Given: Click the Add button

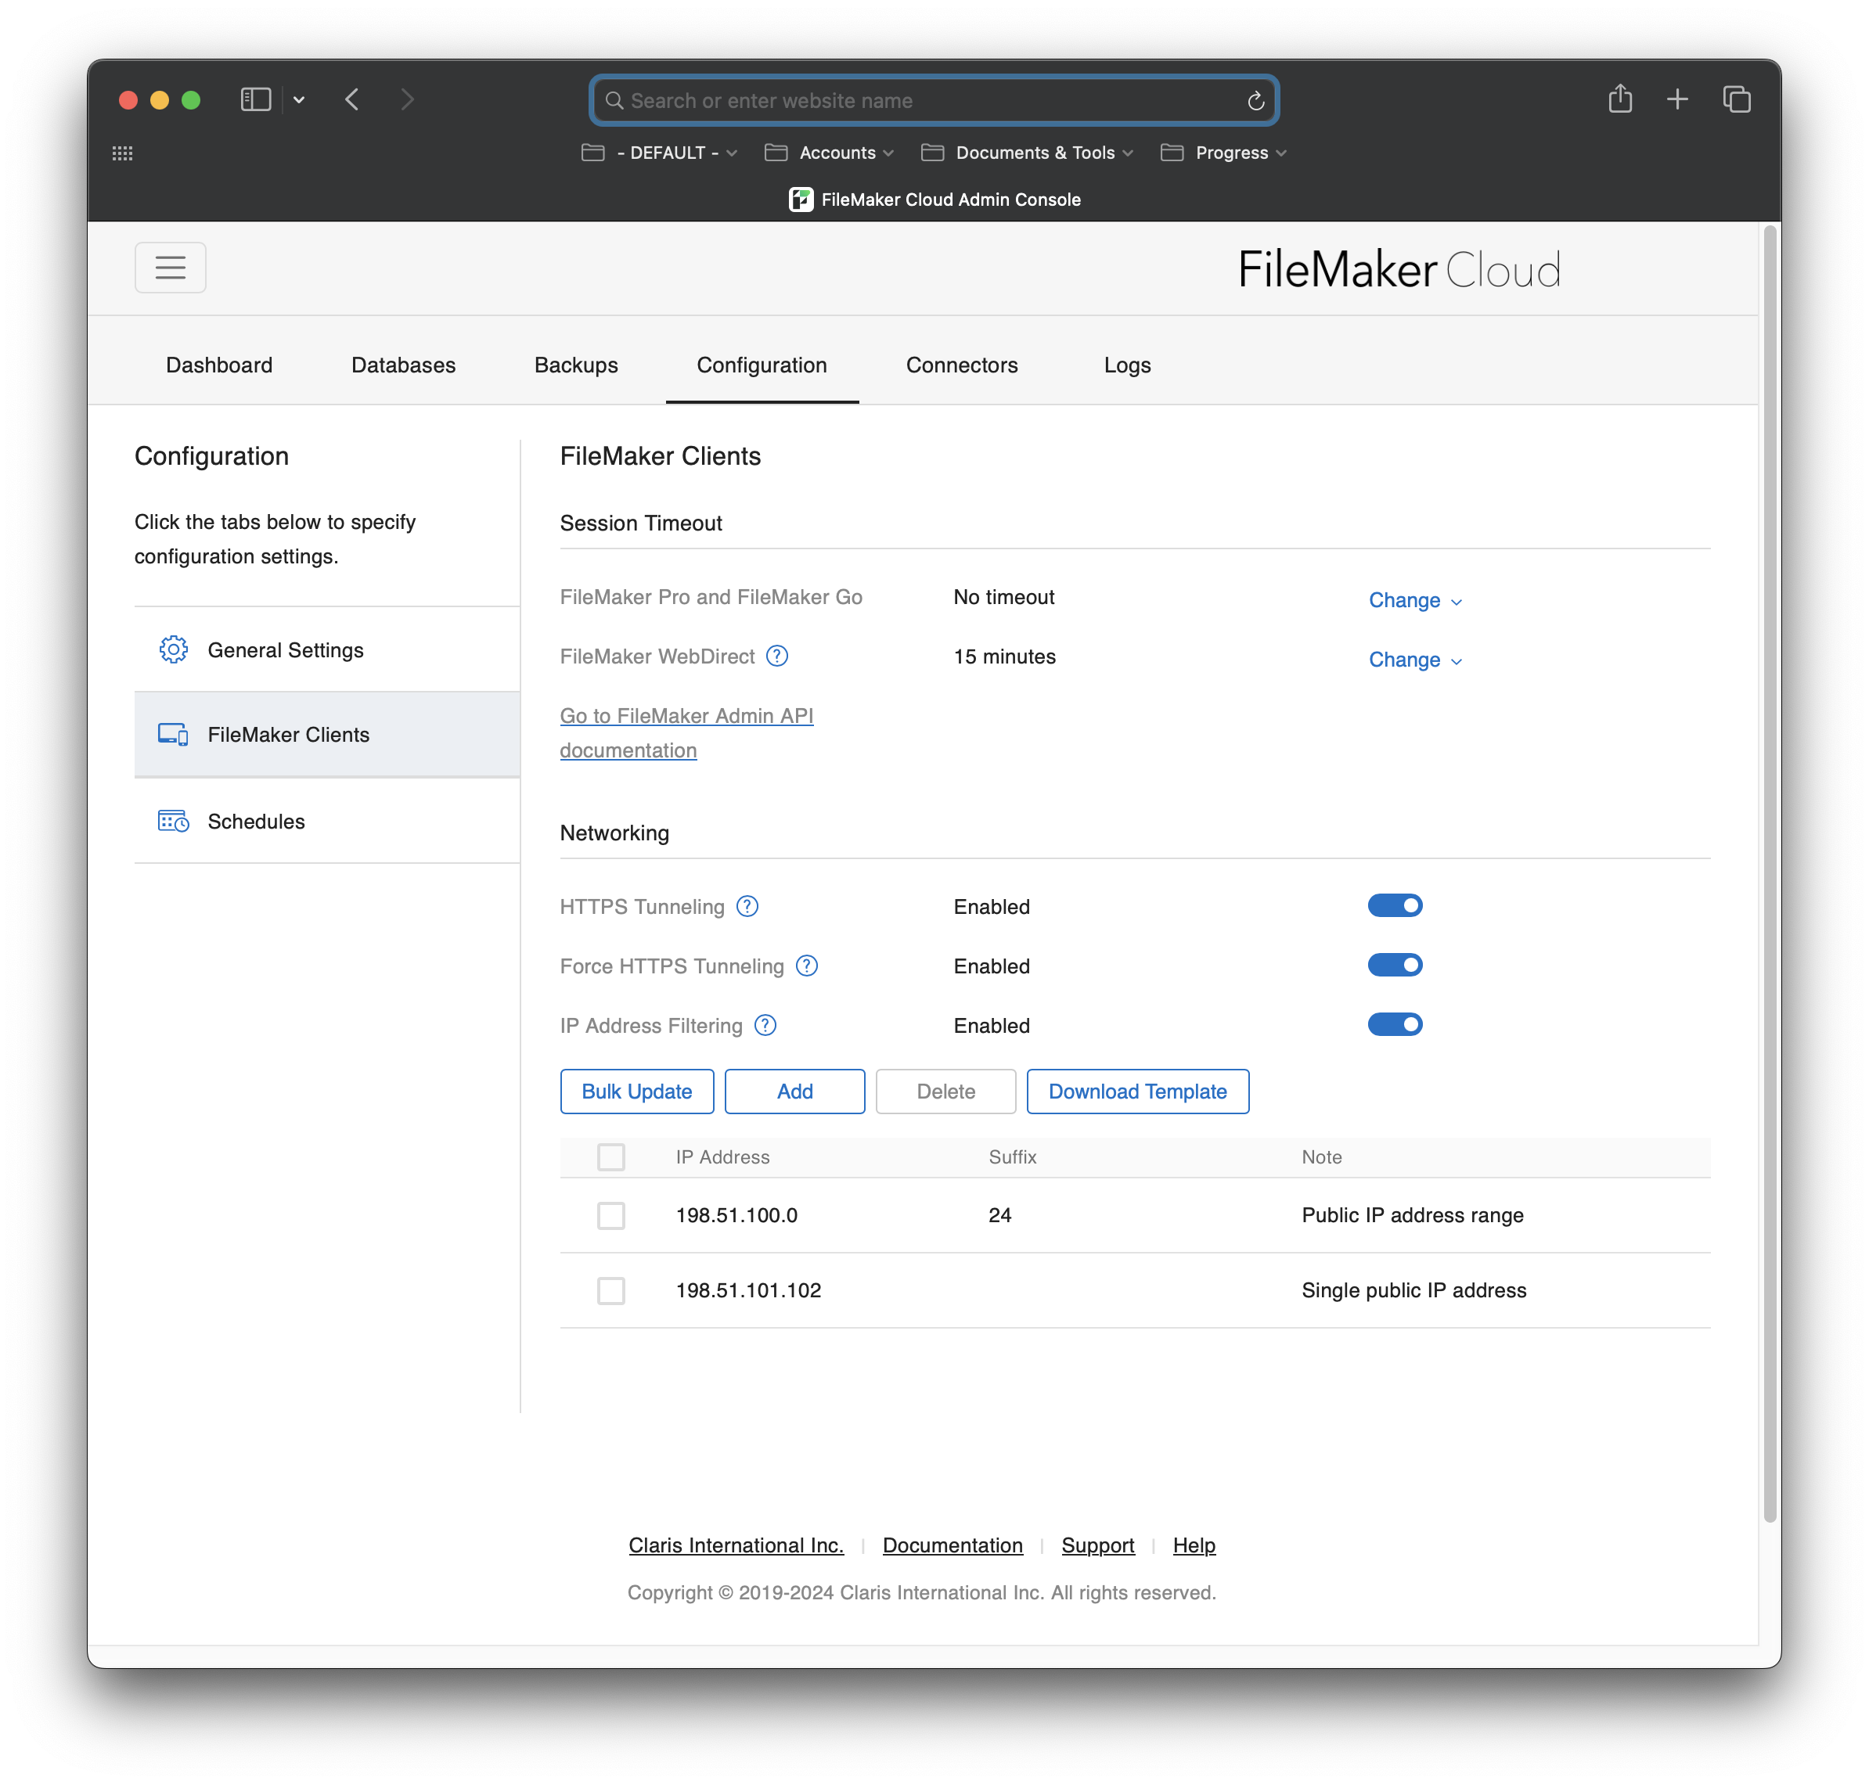Looking at the screenshot, I should (794, 1092).
